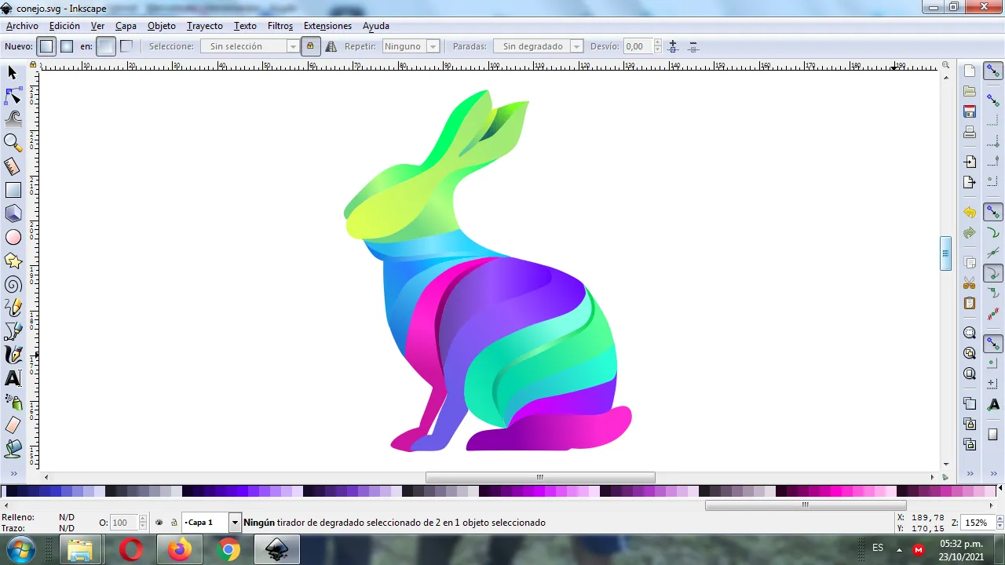1005x565 pixels.
Task: Toggle the link gradients lock button
Action: pos(310,46)
